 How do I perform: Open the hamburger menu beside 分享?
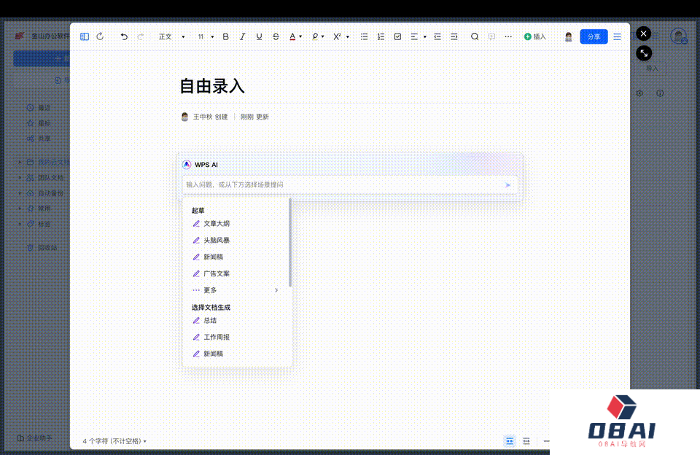[x=617, y=36]
